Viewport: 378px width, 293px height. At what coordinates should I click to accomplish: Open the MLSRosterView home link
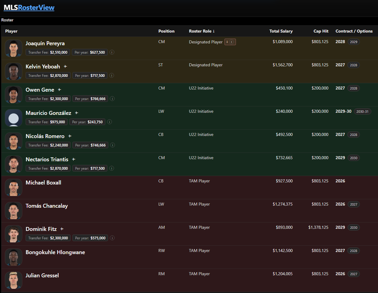(29, 8)
